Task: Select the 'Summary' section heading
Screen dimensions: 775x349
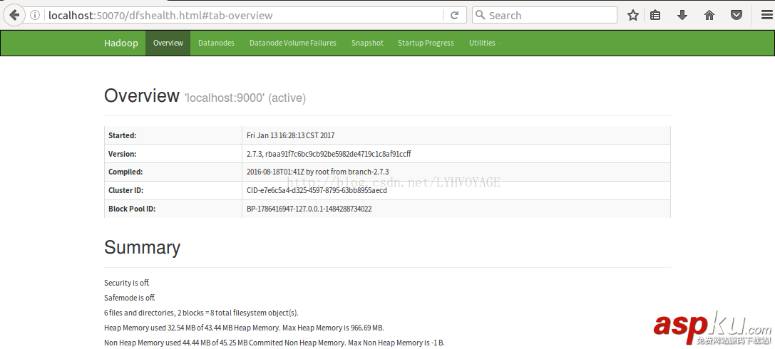Action: click(142, 247)
